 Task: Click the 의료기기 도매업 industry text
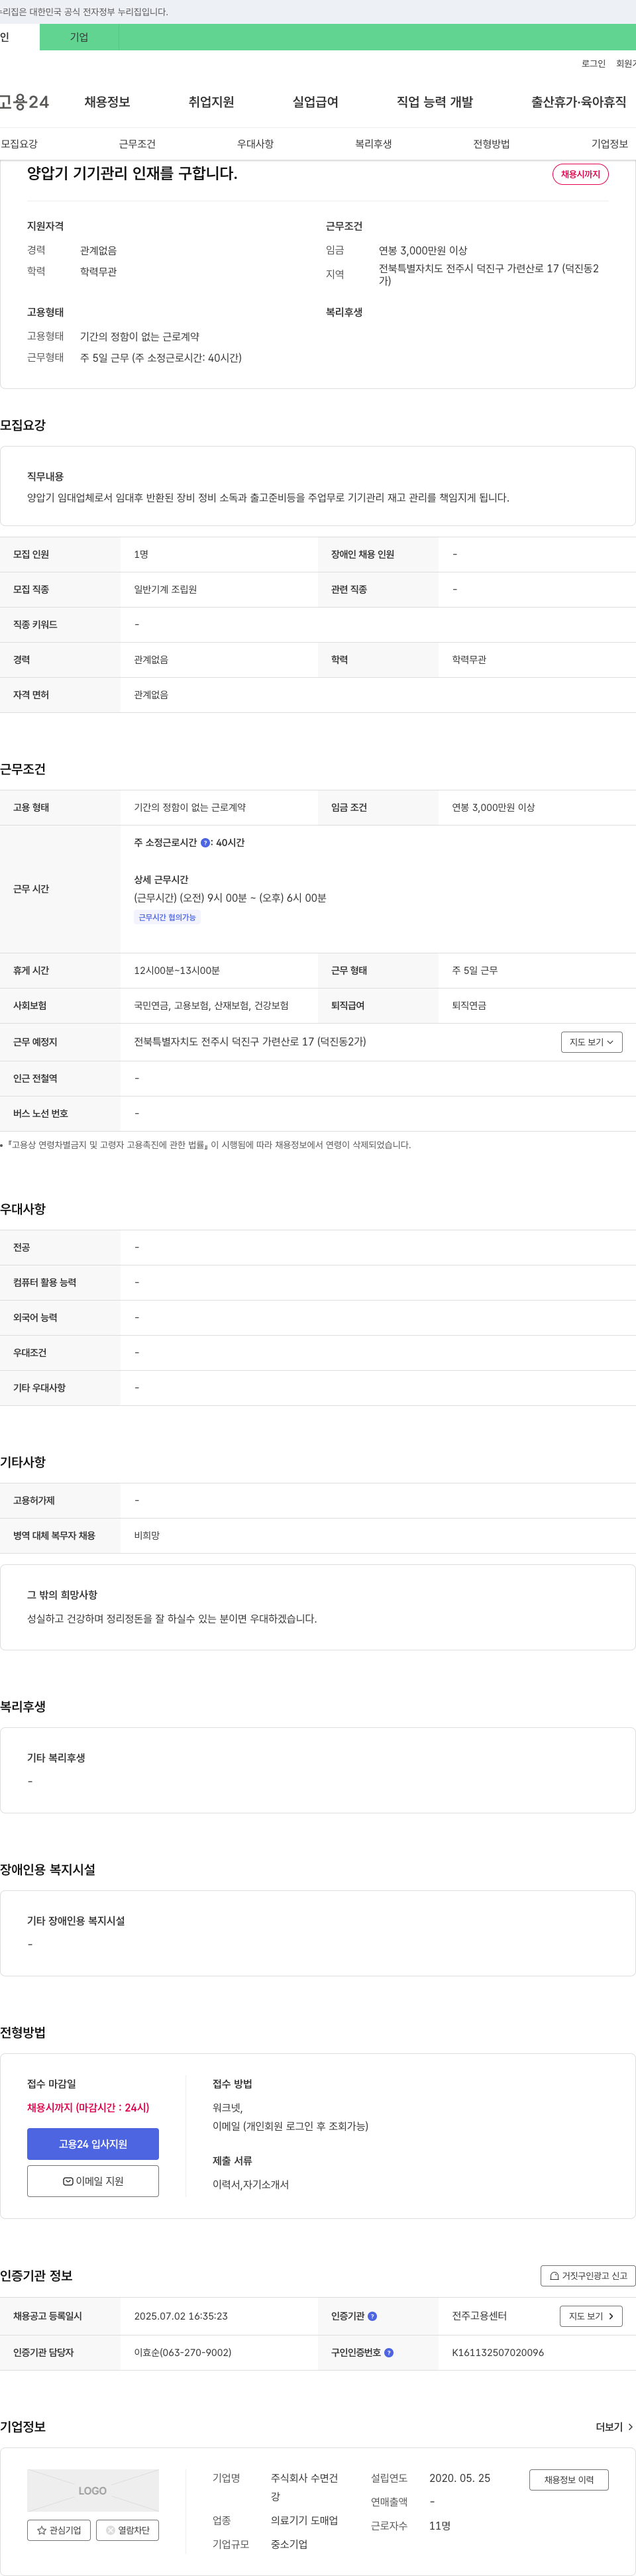click(x=304, y=2520)
